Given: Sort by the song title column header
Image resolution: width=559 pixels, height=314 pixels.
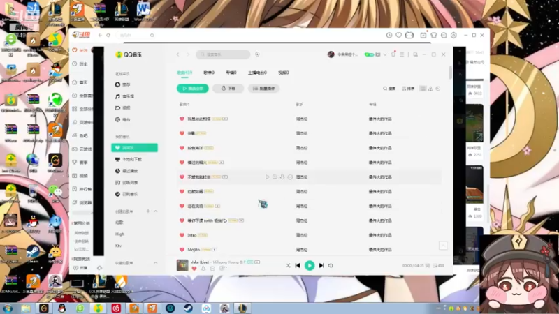Looking at the screenshot, I should click(184, 104).
